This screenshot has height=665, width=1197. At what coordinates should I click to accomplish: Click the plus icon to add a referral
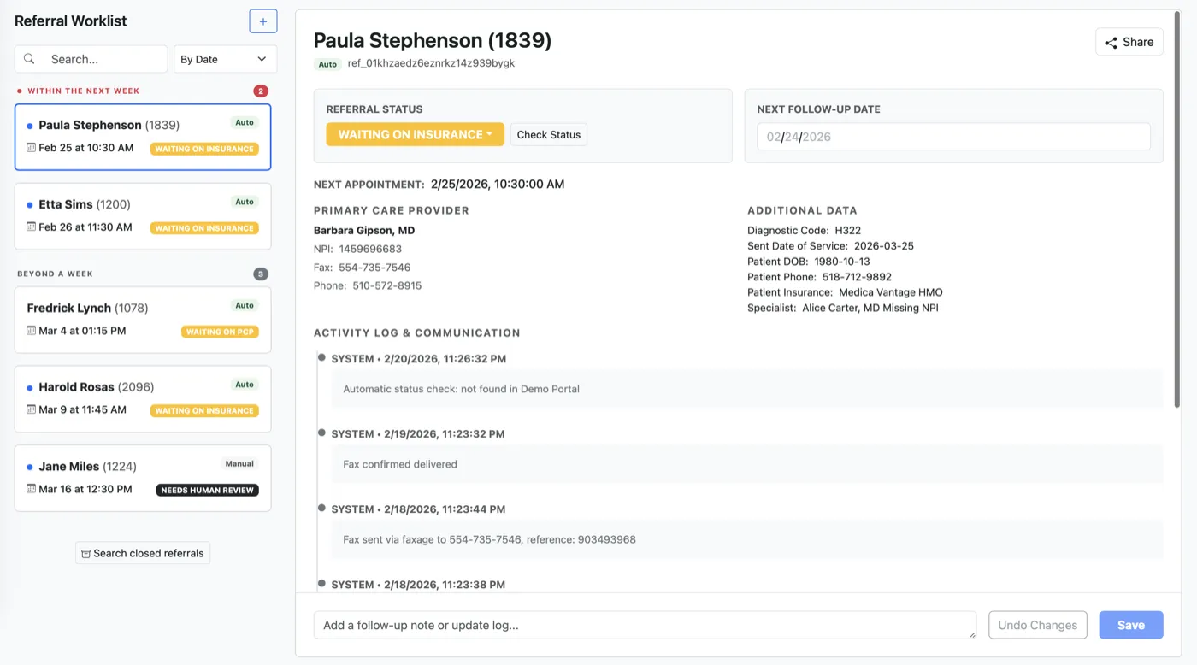pos(262,21)
